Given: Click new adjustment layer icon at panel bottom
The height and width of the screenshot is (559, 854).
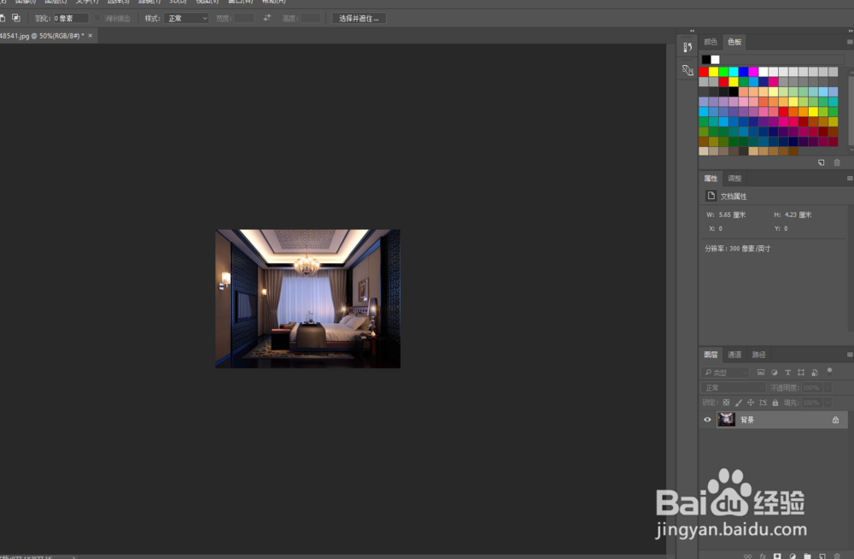Looking at the screenshot, I should [x=793, y=556].
